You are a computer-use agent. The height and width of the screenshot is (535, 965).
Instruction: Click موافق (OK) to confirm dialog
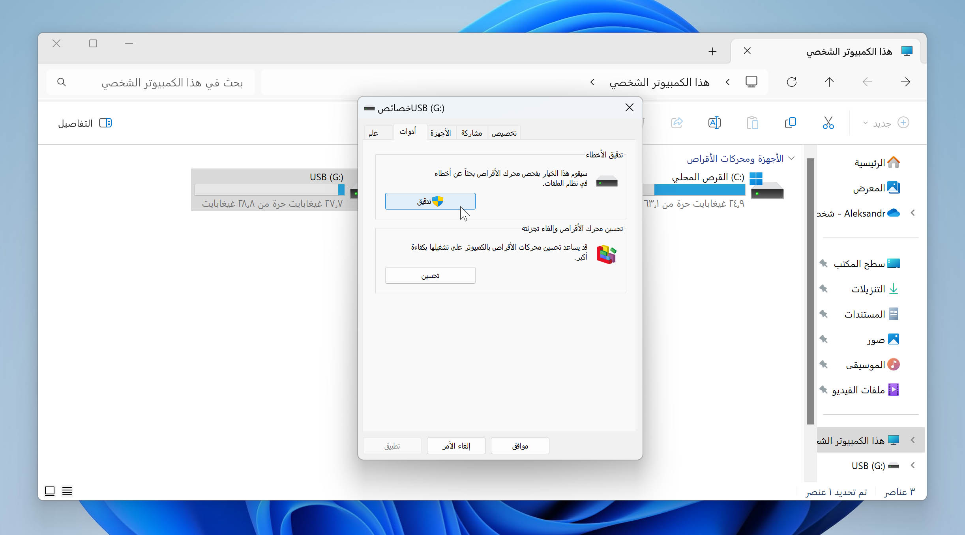tap(520, 446)
